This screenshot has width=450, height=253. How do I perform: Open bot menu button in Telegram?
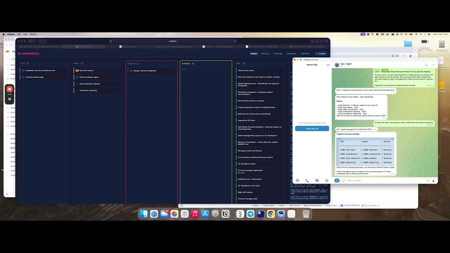(x=337, y=181)
